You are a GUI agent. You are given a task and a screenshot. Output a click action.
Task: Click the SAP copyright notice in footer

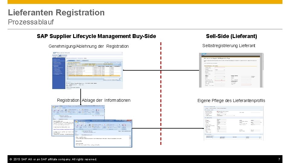tap(53, 159)
